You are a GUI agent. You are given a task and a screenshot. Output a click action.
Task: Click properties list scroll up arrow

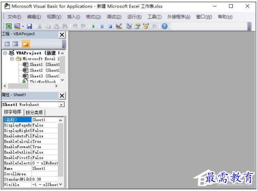click(60, 120)
